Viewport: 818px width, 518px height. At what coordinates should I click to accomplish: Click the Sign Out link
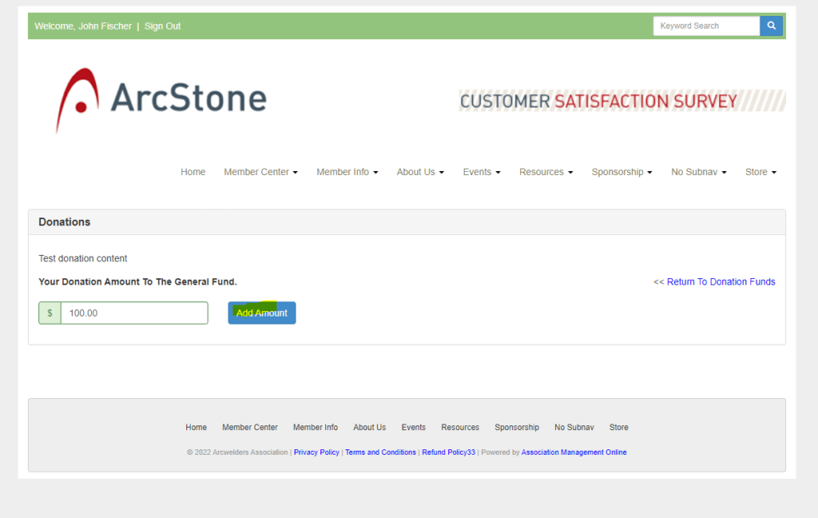162,26
